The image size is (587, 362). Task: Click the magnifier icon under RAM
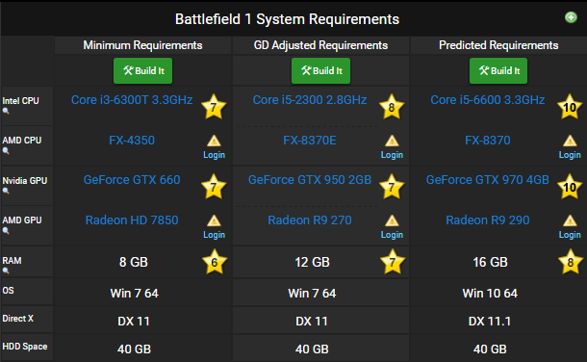pos(6,271)
